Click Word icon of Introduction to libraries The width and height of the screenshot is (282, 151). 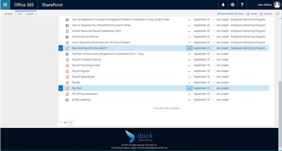coord(67,37)
